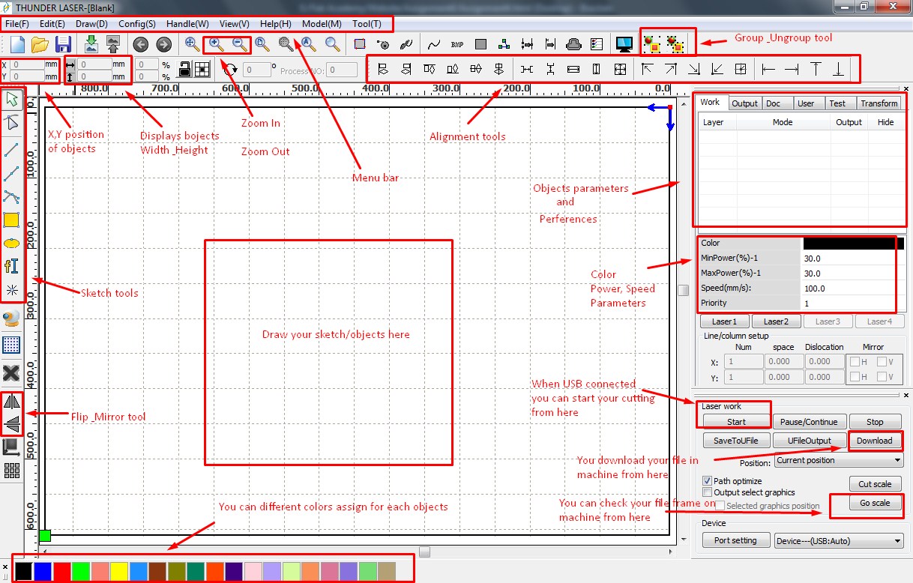Screen dimensions: 913x583
Task: Click the Ungroup tool icon
Action: click(x=677, y=44)
